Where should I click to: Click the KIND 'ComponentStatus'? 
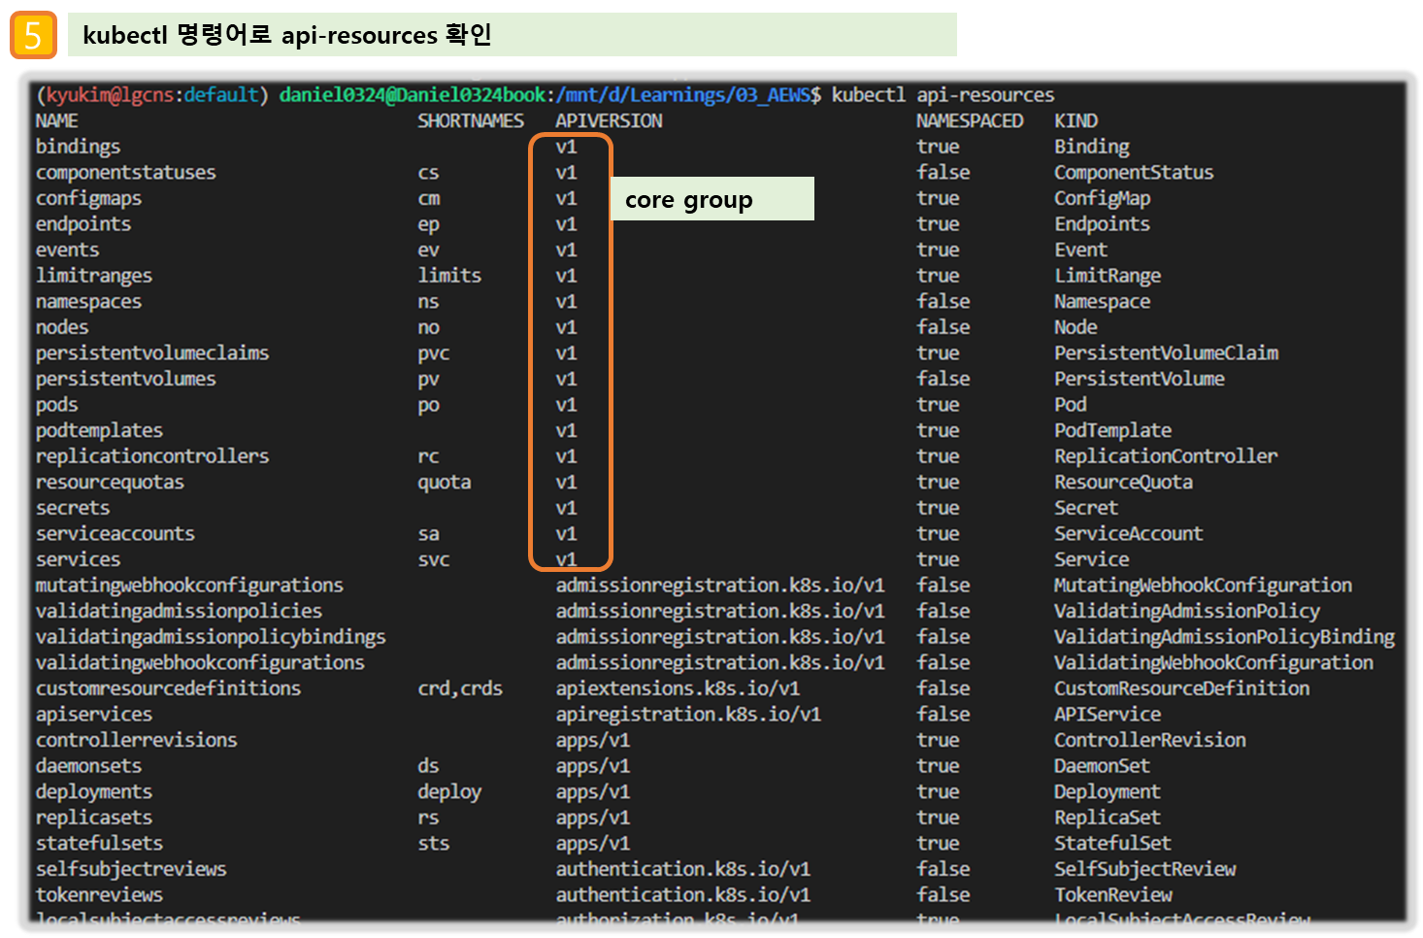pyautogui.click(x=1134, y=173)
